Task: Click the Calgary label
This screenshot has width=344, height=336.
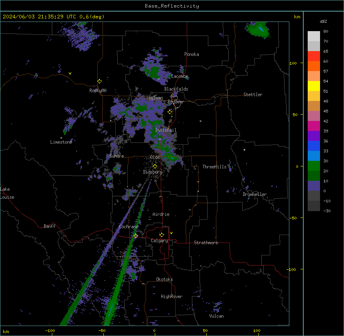Action: [159, 241]
